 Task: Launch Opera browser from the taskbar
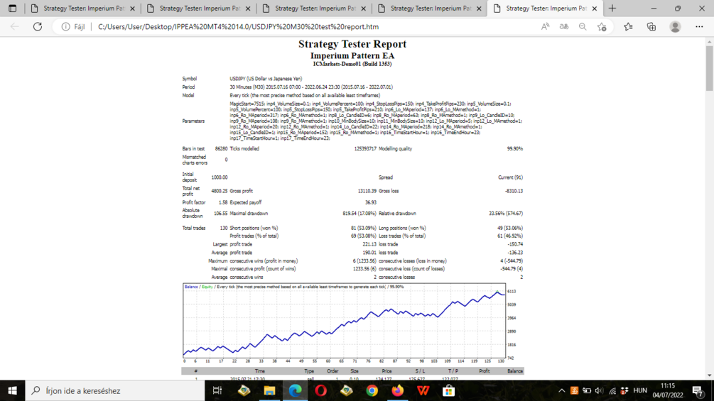[x=320, y=390]
